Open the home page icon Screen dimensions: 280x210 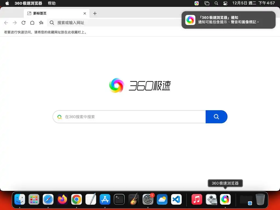[x=32, y=23]
